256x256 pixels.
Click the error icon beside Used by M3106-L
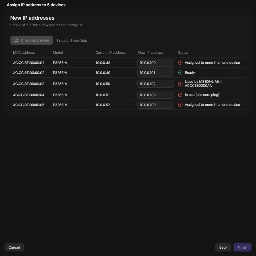[180, 84]
